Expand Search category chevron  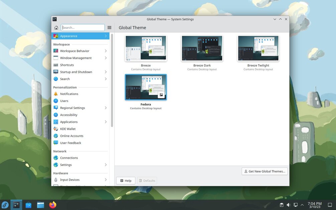click(x=106, y=79)
